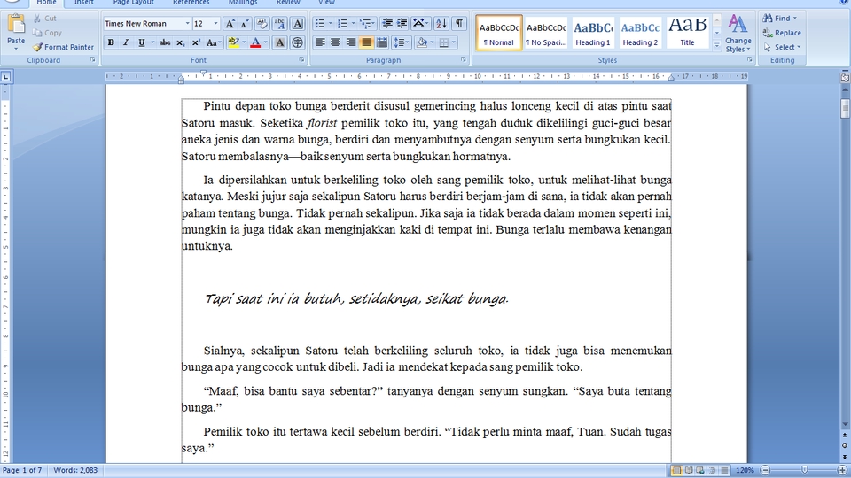Open the Change Case dropdown

[213, 42]
